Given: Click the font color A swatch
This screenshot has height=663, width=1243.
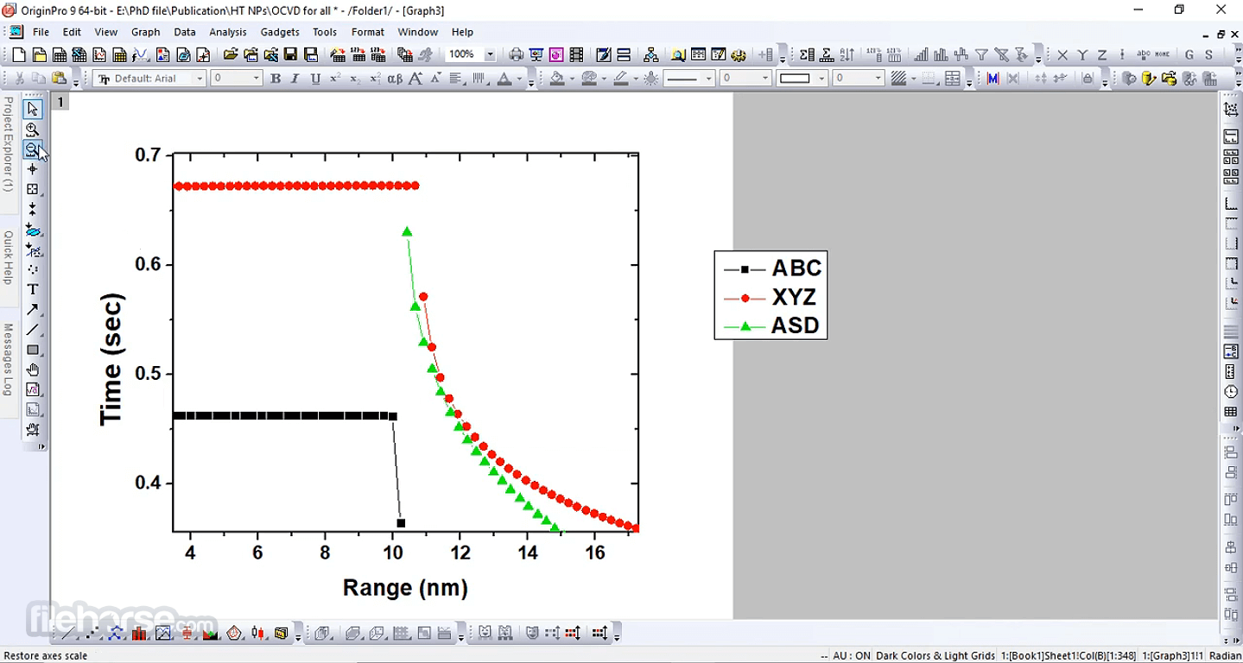Looking at the screenshot, I should click(x=505, y=79).
